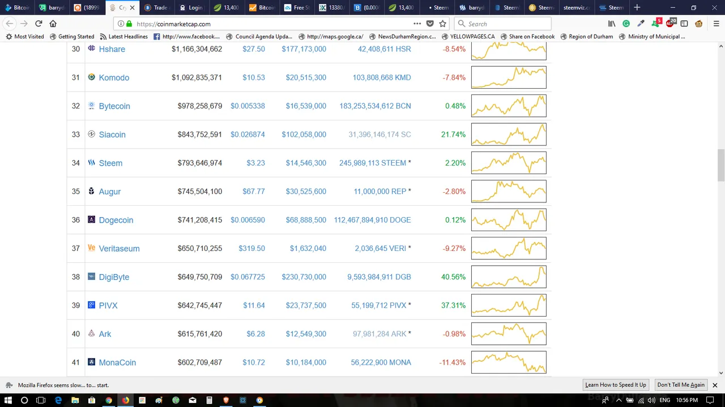Open the Most Visited bookmarks folder
The width and height of the screenshot is (725, 407).
[25, 36]
